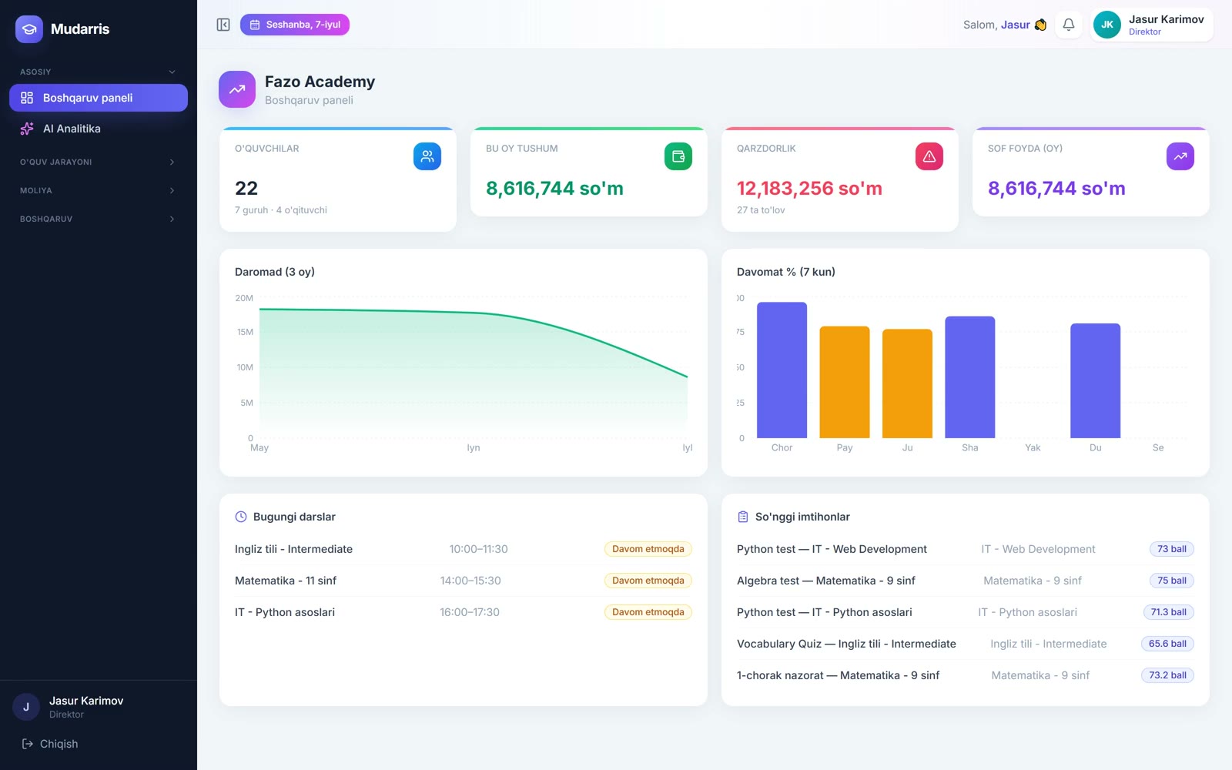Click the Qarzdorlik warning triangle icon

tap(929, 156)
